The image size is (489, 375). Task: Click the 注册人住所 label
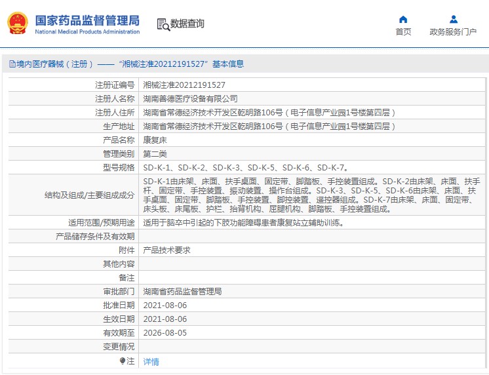[x=115, y=112]
